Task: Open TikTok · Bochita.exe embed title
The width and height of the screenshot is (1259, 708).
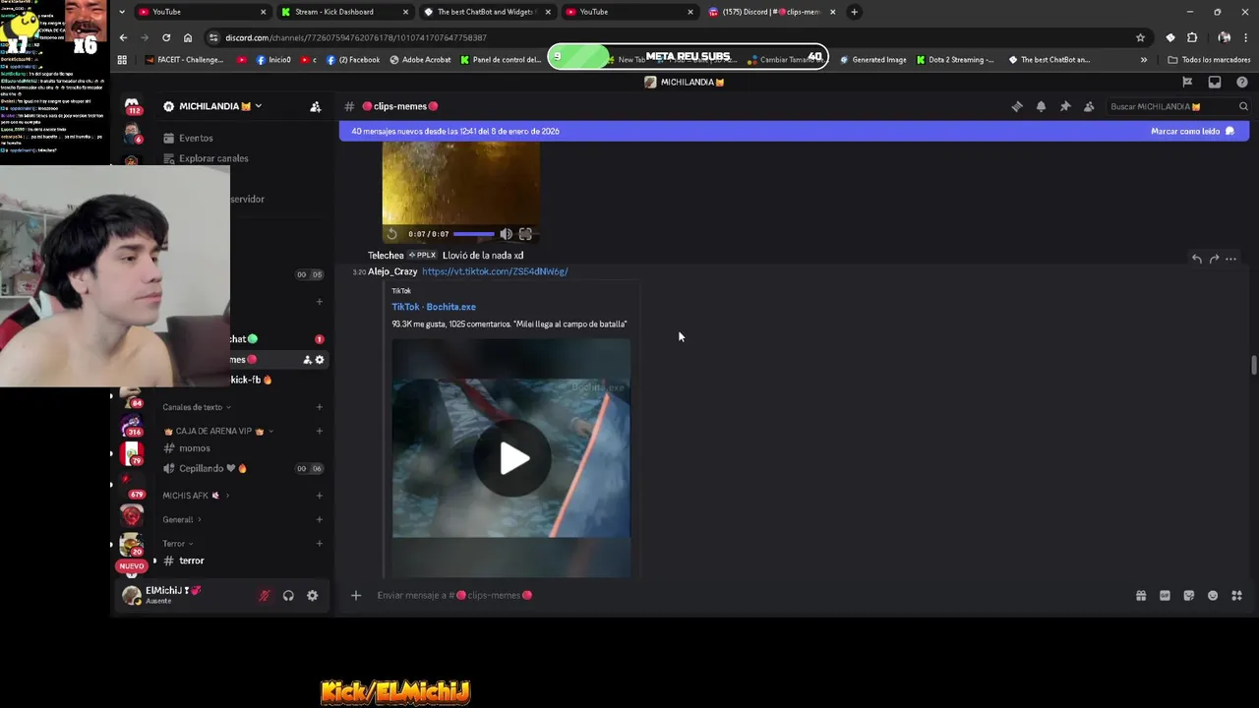Action: (x=434, y=307)
